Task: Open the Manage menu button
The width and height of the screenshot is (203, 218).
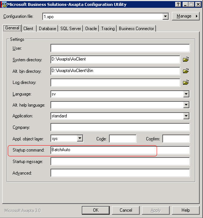Action: [x=186, y=16]
